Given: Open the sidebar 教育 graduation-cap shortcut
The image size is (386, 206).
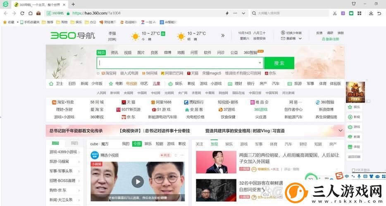Looking at the screenshot, I should [x=354, y=137].
